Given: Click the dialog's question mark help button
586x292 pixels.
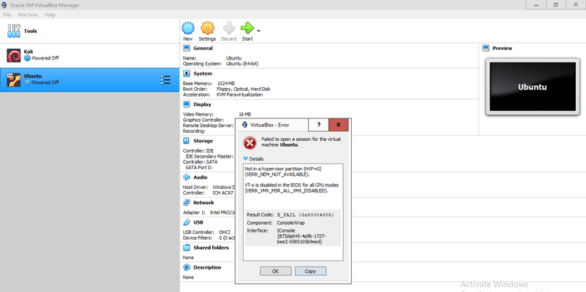Looking at the screenshot, I should pyautogui.click(x=318, y=124).
